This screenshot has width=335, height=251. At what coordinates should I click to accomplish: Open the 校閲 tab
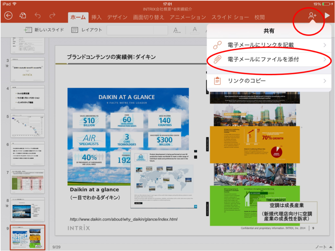260,17
